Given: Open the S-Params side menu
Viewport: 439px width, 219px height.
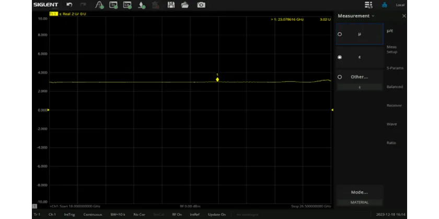Looking at the screenshot, I should coord(395,68).
